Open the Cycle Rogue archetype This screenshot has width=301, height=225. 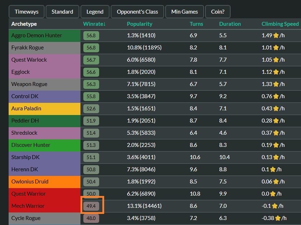(45, 218)
